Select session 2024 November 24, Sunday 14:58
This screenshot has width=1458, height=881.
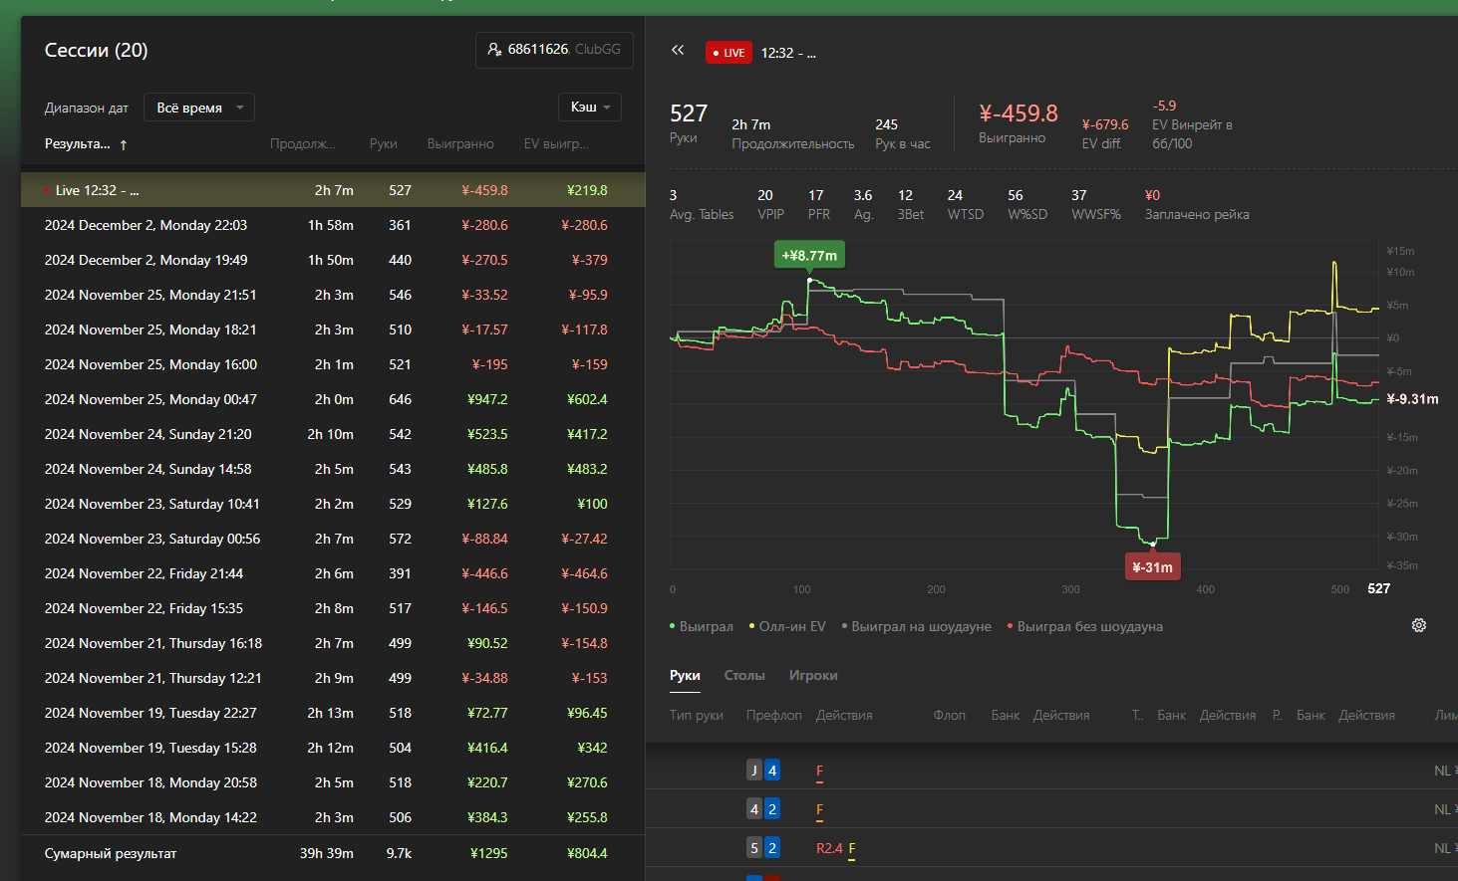click(333, 469)
